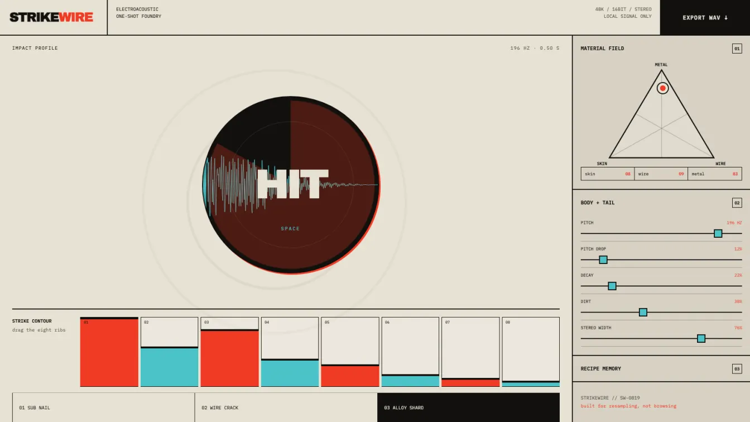Click the red puck in the material triangle
The height and width of the screenshot is (422, 750).
662,88
